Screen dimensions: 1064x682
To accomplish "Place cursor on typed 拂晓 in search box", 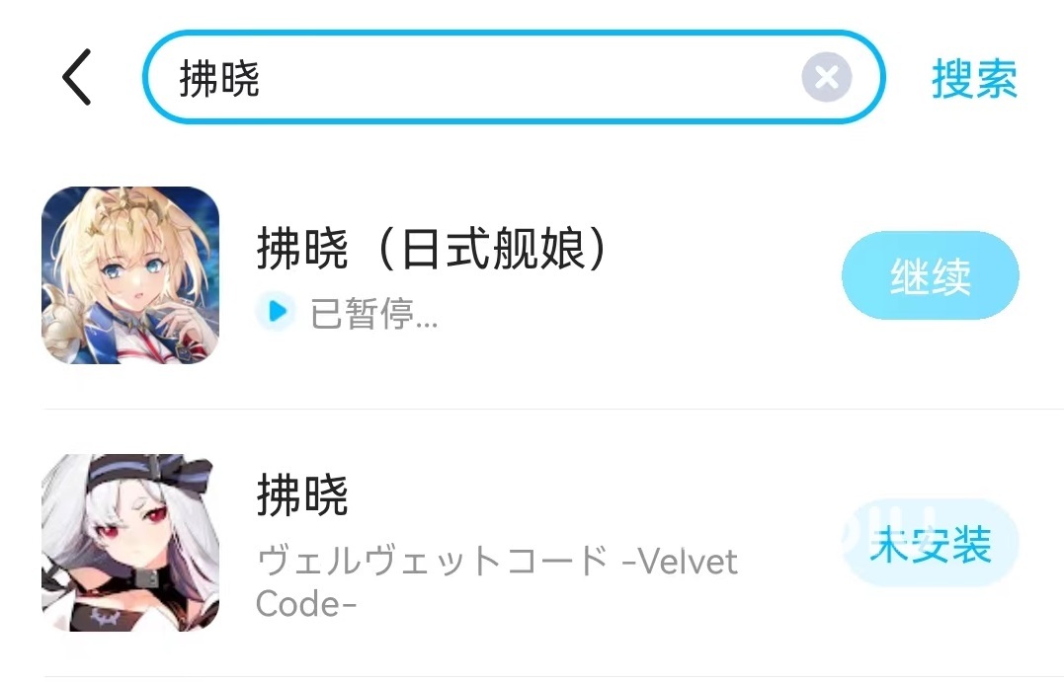I will pyautogui.click(x=219, y=79).
